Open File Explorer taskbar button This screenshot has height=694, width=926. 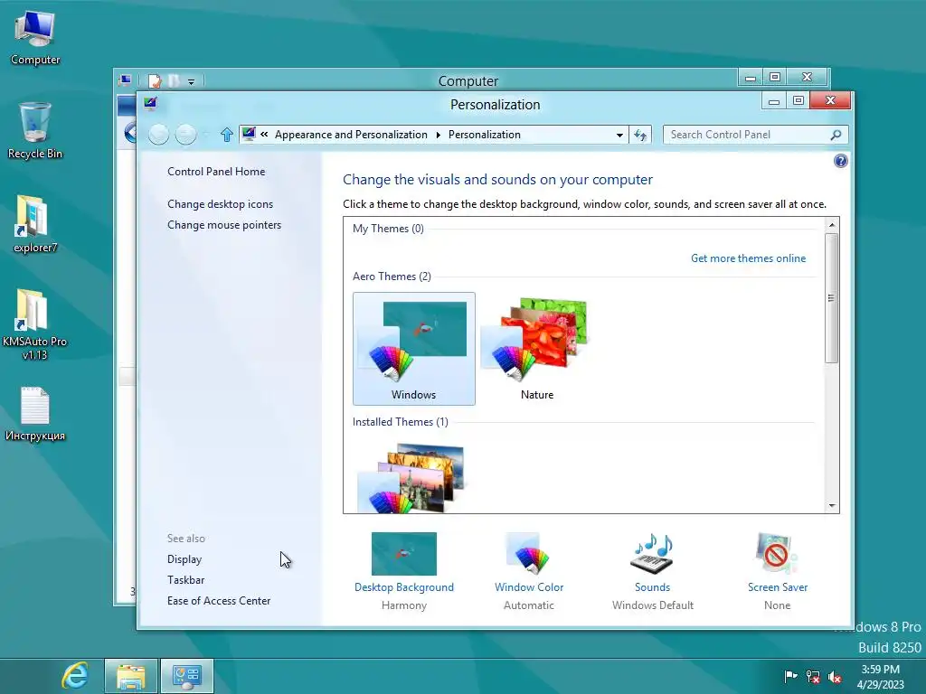(x=131, y=676)
